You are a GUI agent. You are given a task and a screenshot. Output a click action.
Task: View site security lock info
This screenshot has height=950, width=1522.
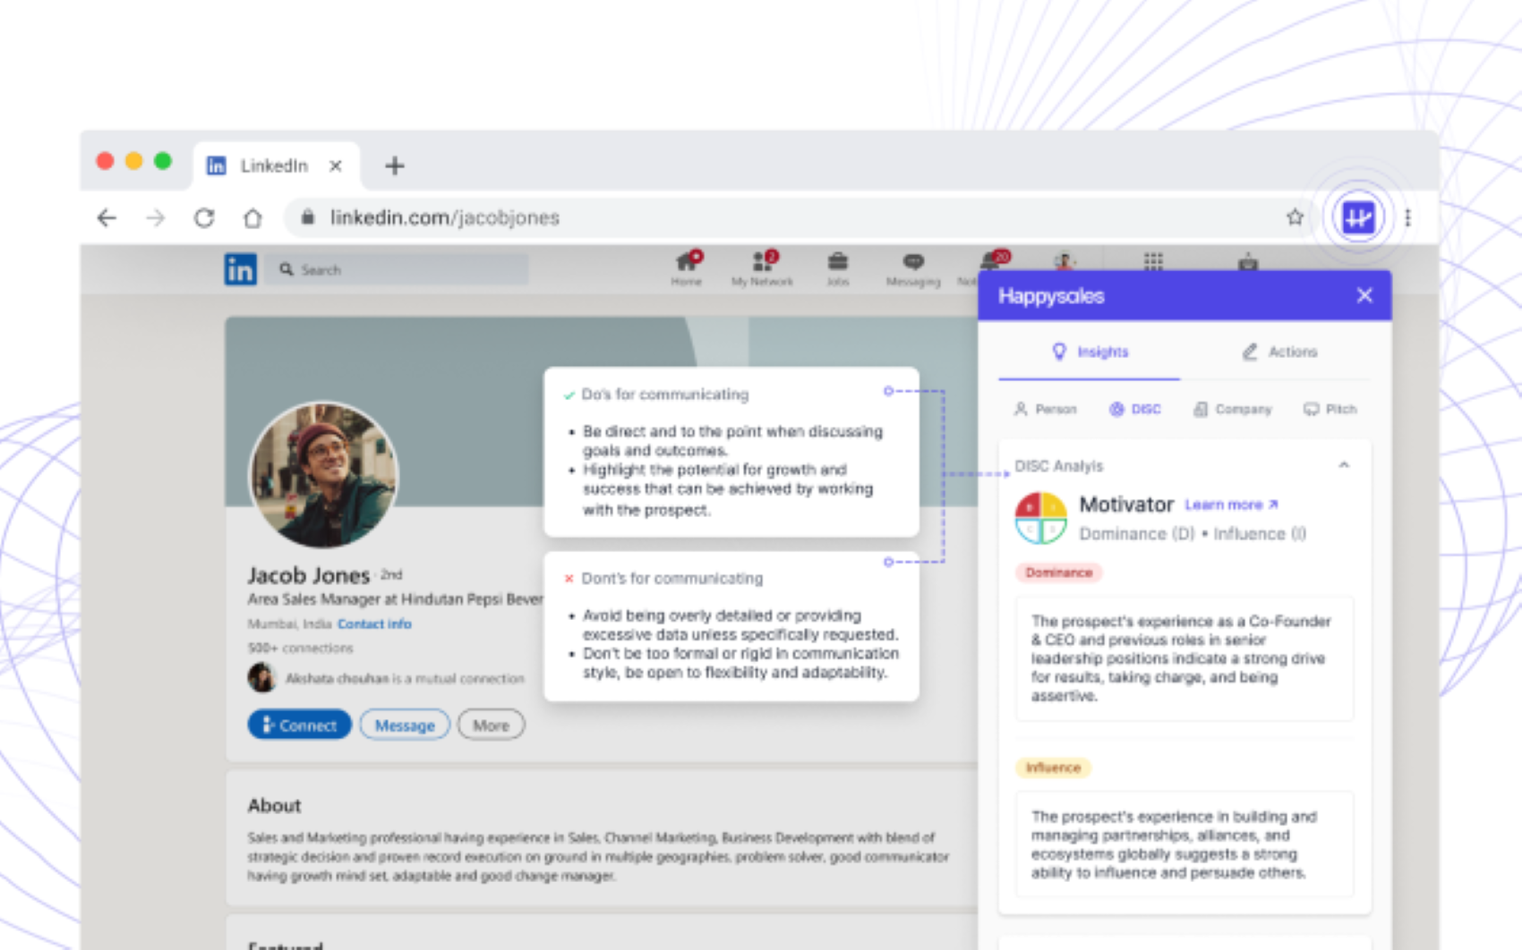(307, 217)
